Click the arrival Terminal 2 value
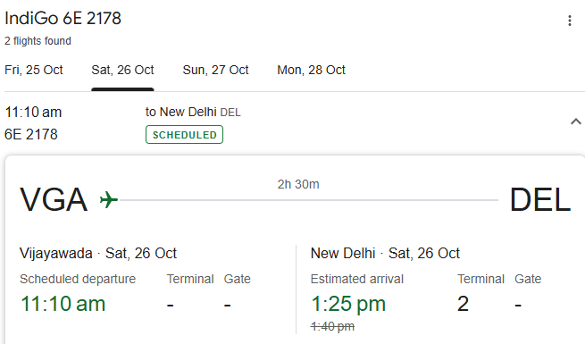 click(x=463, y=304)
